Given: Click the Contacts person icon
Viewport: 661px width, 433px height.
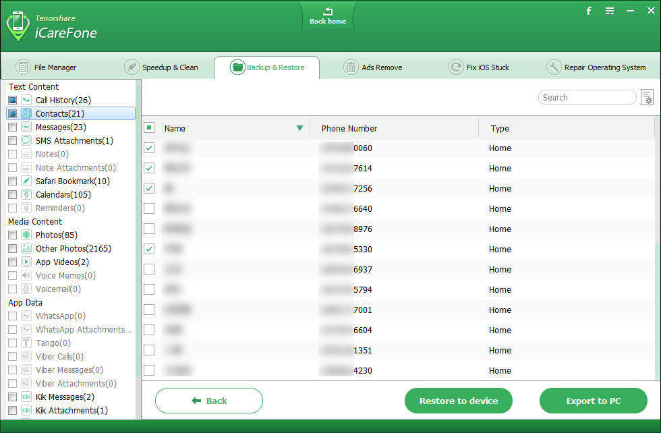Looking at the screenshot, I should [x=26, y=113].
